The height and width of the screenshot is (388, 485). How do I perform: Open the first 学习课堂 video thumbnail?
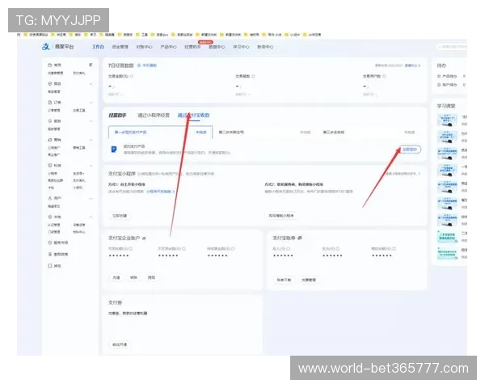pos(447,120)
